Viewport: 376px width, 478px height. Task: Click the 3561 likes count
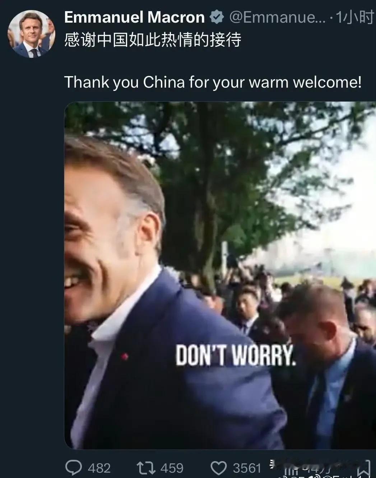click(247, 468)
